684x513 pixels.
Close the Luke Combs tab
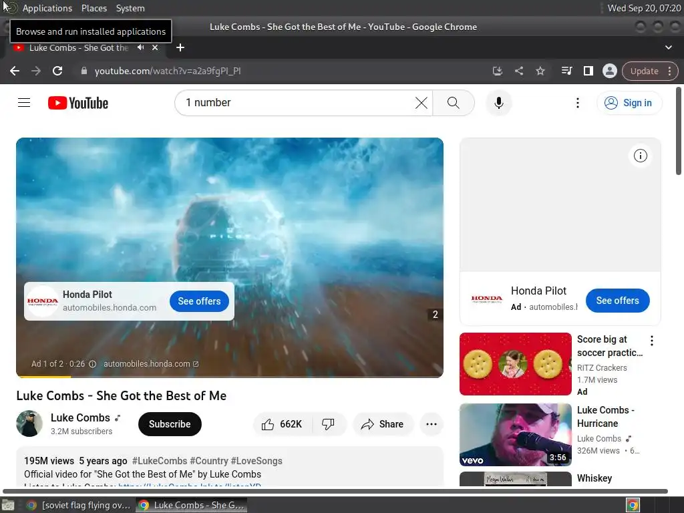coord(155,47)
